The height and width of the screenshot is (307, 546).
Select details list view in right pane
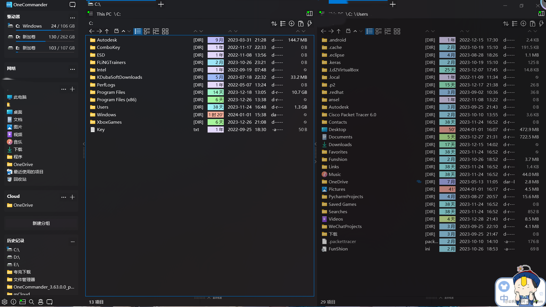pos(369,31)
